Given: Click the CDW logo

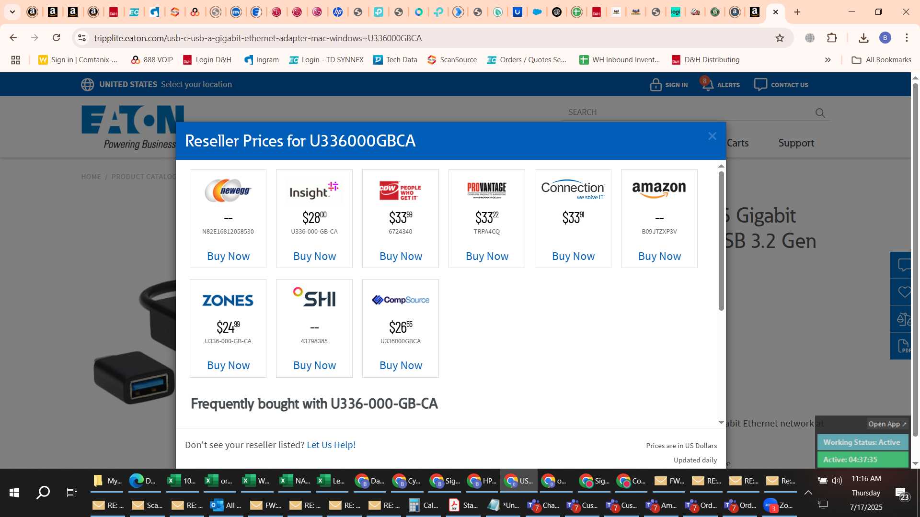Looking at the screenshot, I should 401,191.
